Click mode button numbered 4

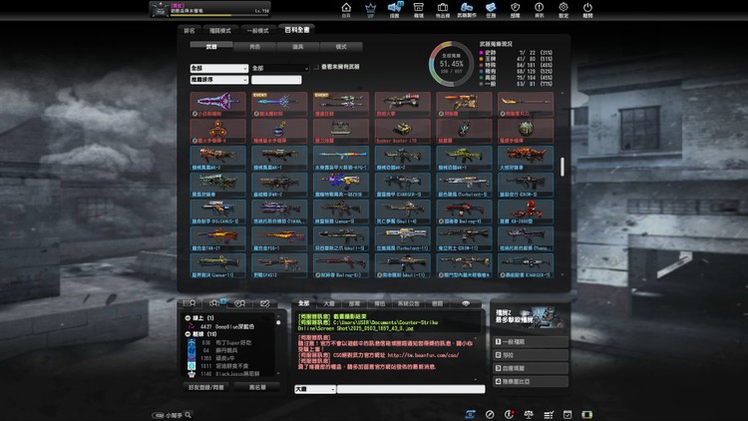click(531, 382)
